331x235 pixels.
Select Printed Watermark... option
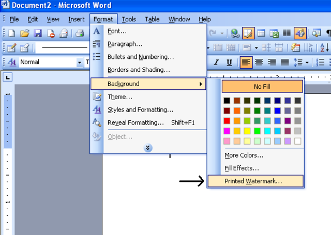pos(255,181)
